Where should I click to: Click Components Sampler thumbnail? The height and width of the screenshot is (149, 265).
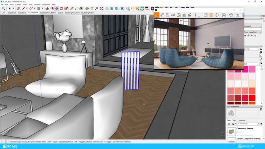(231, 132)
